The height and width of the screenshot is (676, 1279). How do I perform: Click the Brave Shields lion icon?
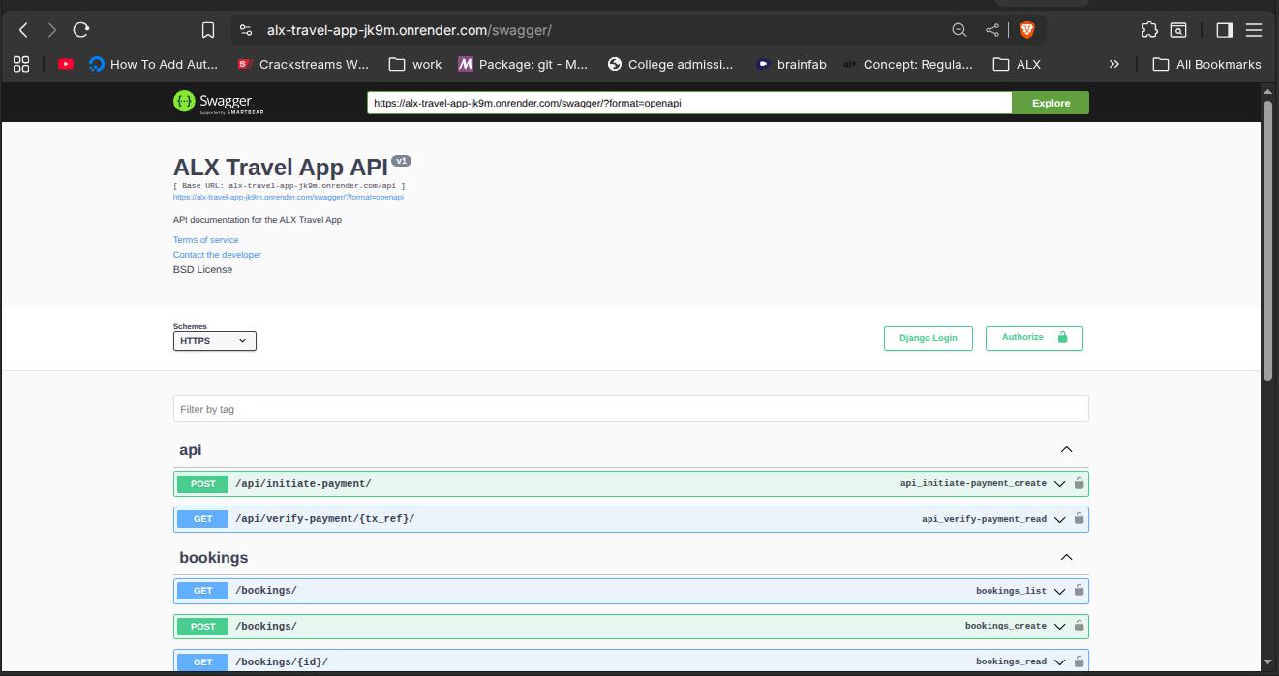pos(1027,29)
